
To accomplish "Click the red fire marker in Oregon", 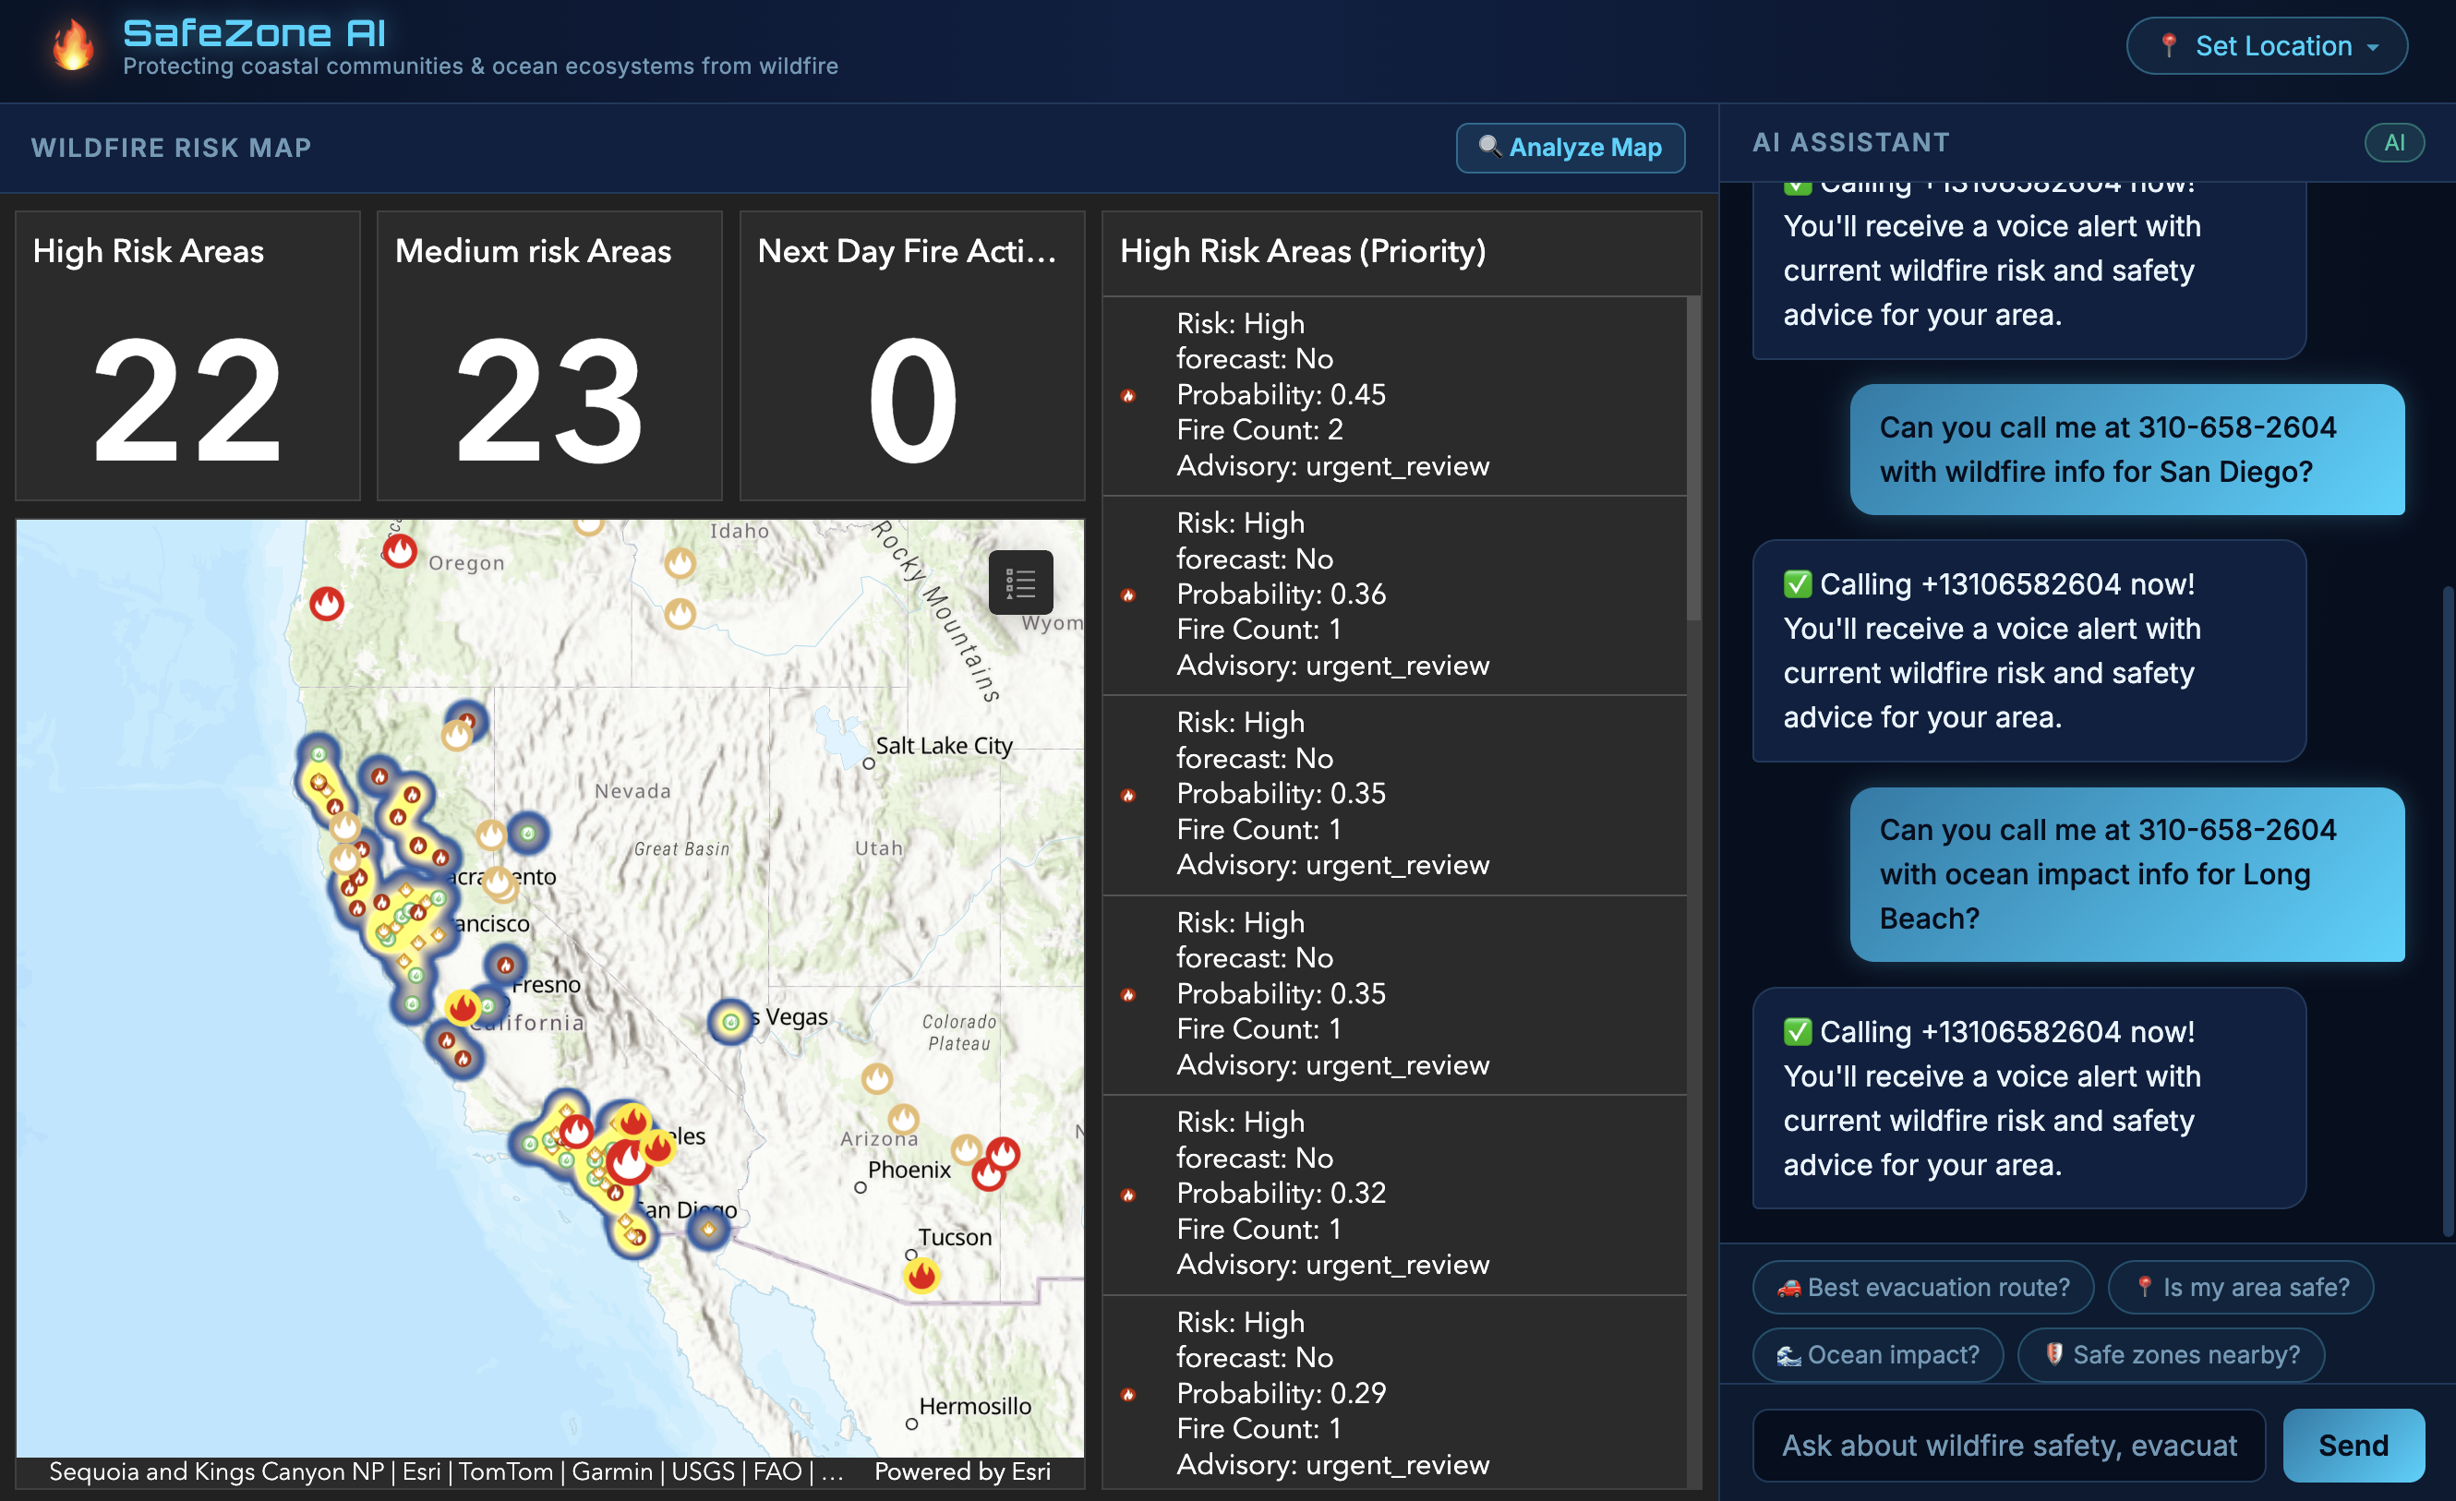I will pyautogui.click(x=400, y=550).
